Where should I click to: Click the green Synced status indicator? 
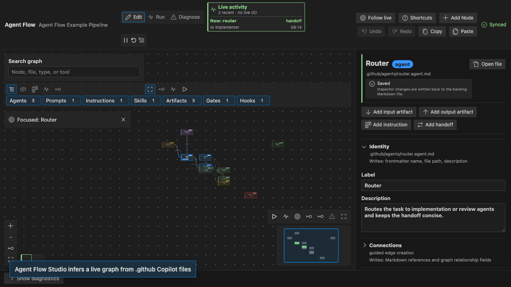click(x=494, y=25)
